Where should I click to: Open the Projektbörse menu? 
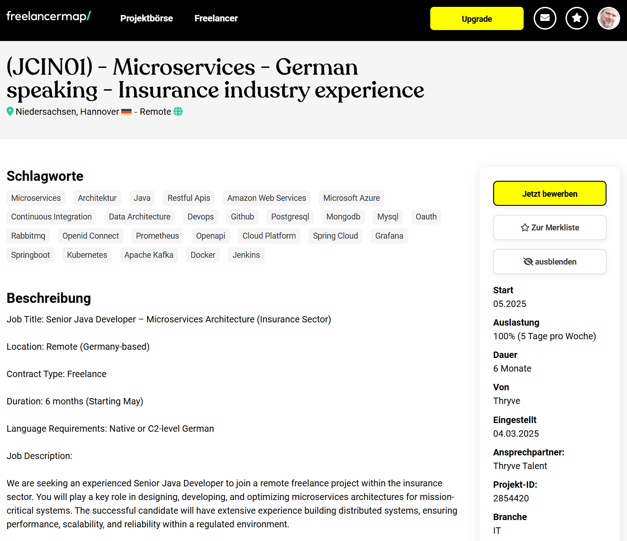coord(147,18)
